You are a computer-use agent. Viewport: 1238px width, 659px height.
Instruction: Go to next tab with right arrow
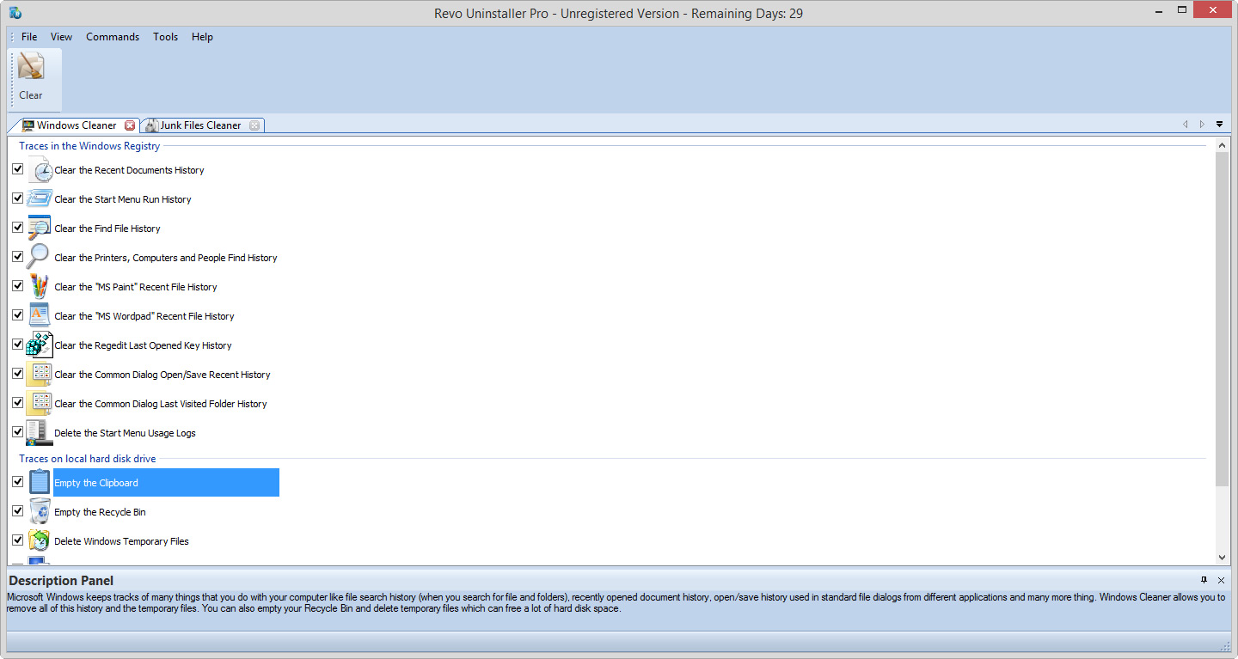(x=1202, y=125)
